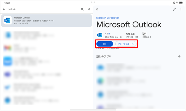186x111 pixels.
Task: Expand details pane to full screen
Action: click(x=174, y=9)
